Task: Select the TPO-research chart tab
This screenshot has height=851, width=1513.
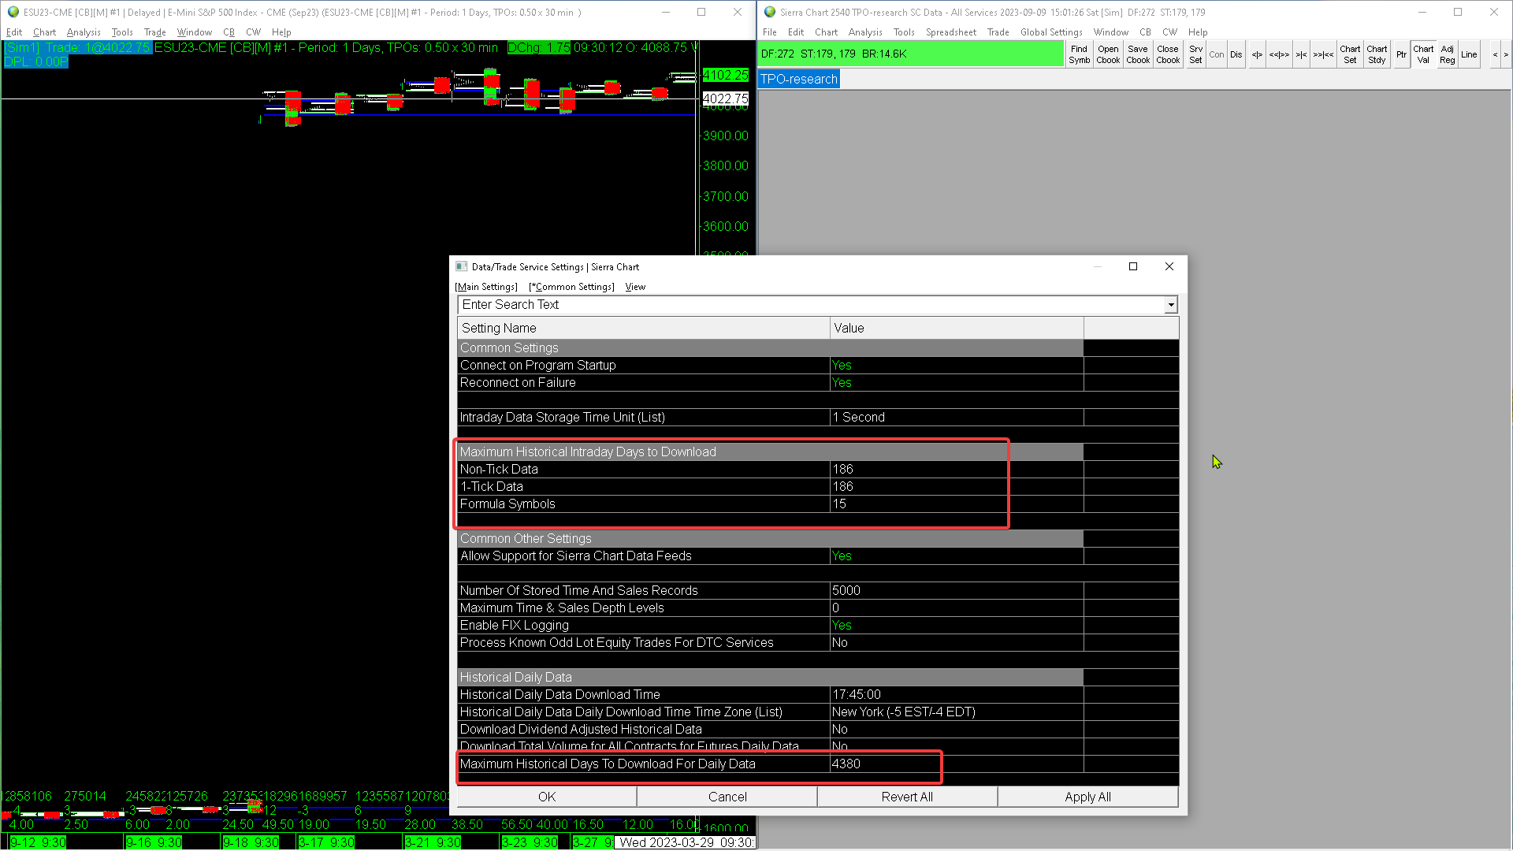Action: coord(798,79)
